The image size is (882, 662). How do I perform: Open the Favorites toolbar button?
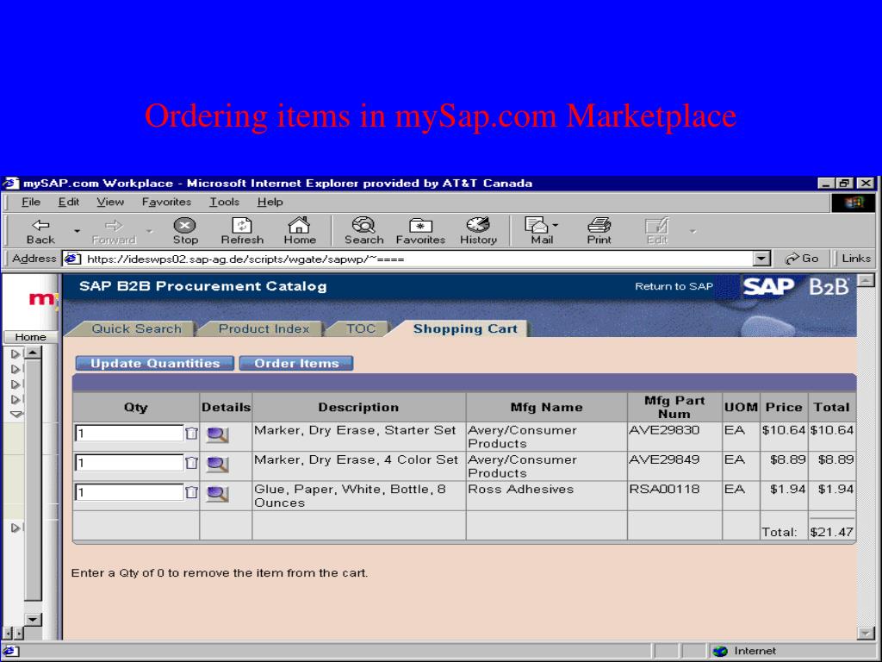tap(420, 231)
